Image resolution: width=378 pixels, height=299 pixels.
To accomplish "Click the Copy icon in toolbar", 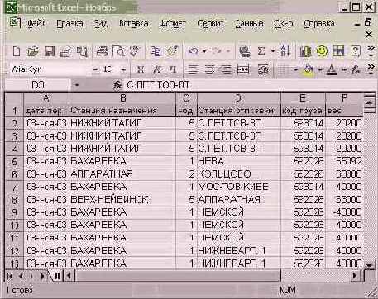I will [x=156, y=51].
